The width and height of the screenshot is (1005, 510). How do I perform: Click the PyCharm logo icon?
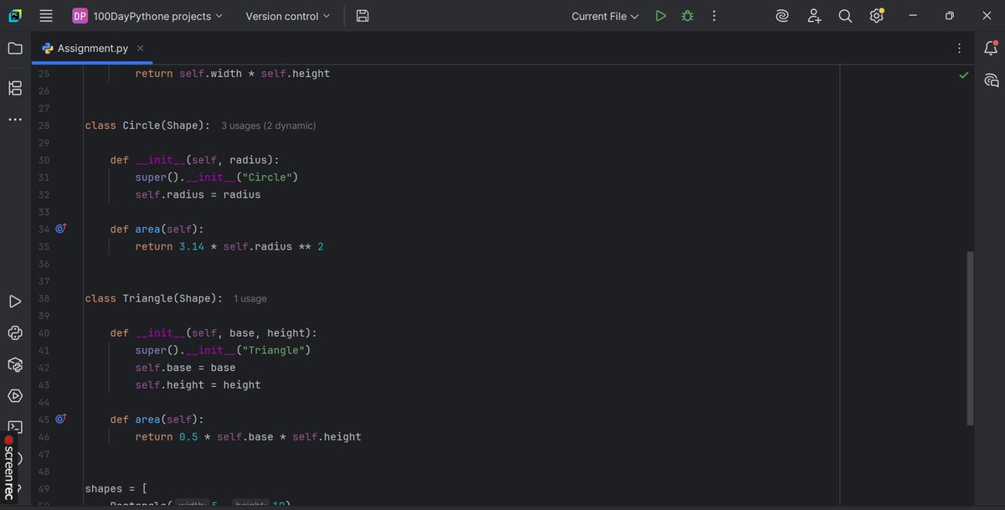pos(15,16)
